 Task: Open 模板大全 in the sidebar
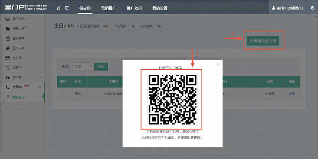19,29
